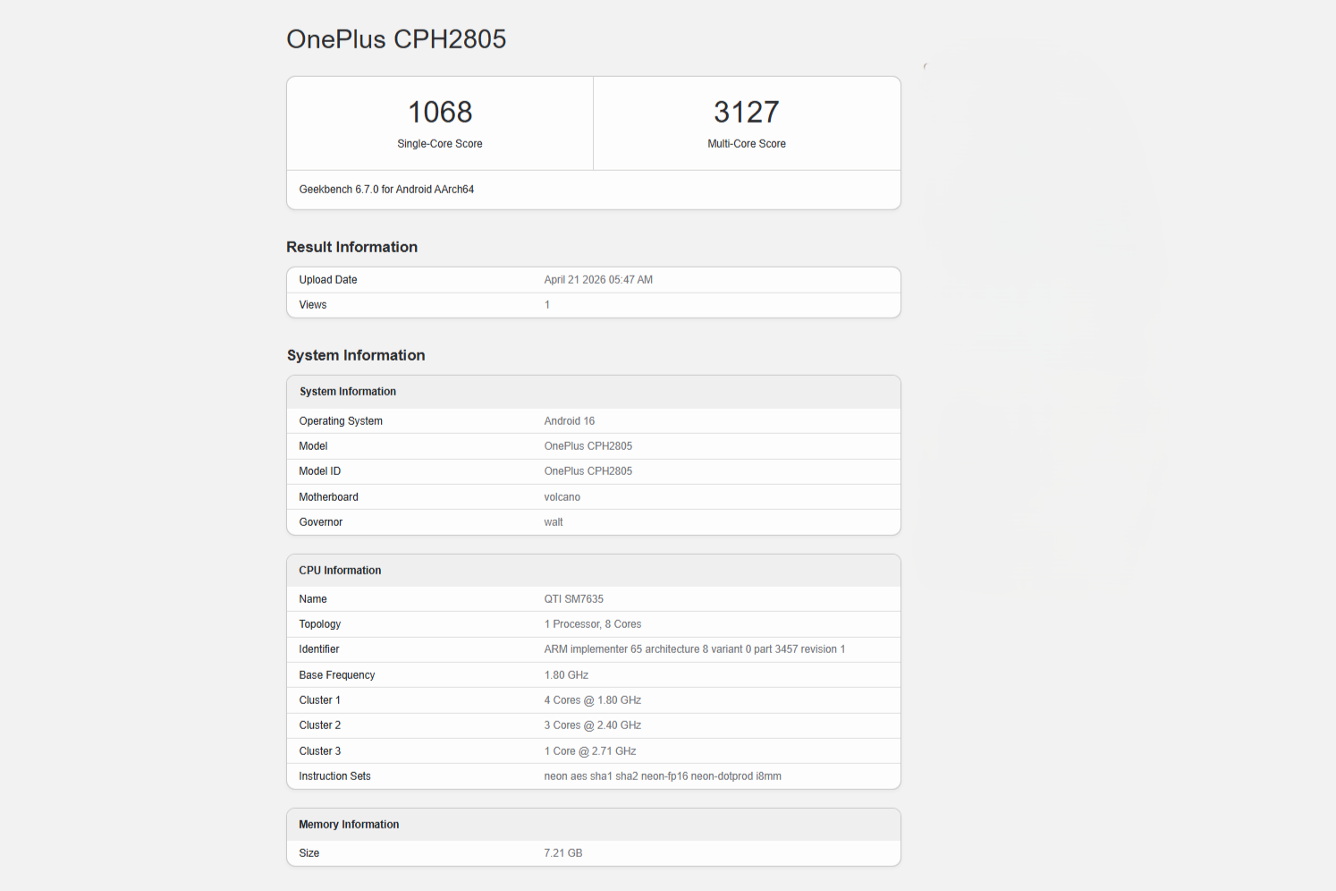
Task: Click the Views row label
Action: [x=313, y=305]
